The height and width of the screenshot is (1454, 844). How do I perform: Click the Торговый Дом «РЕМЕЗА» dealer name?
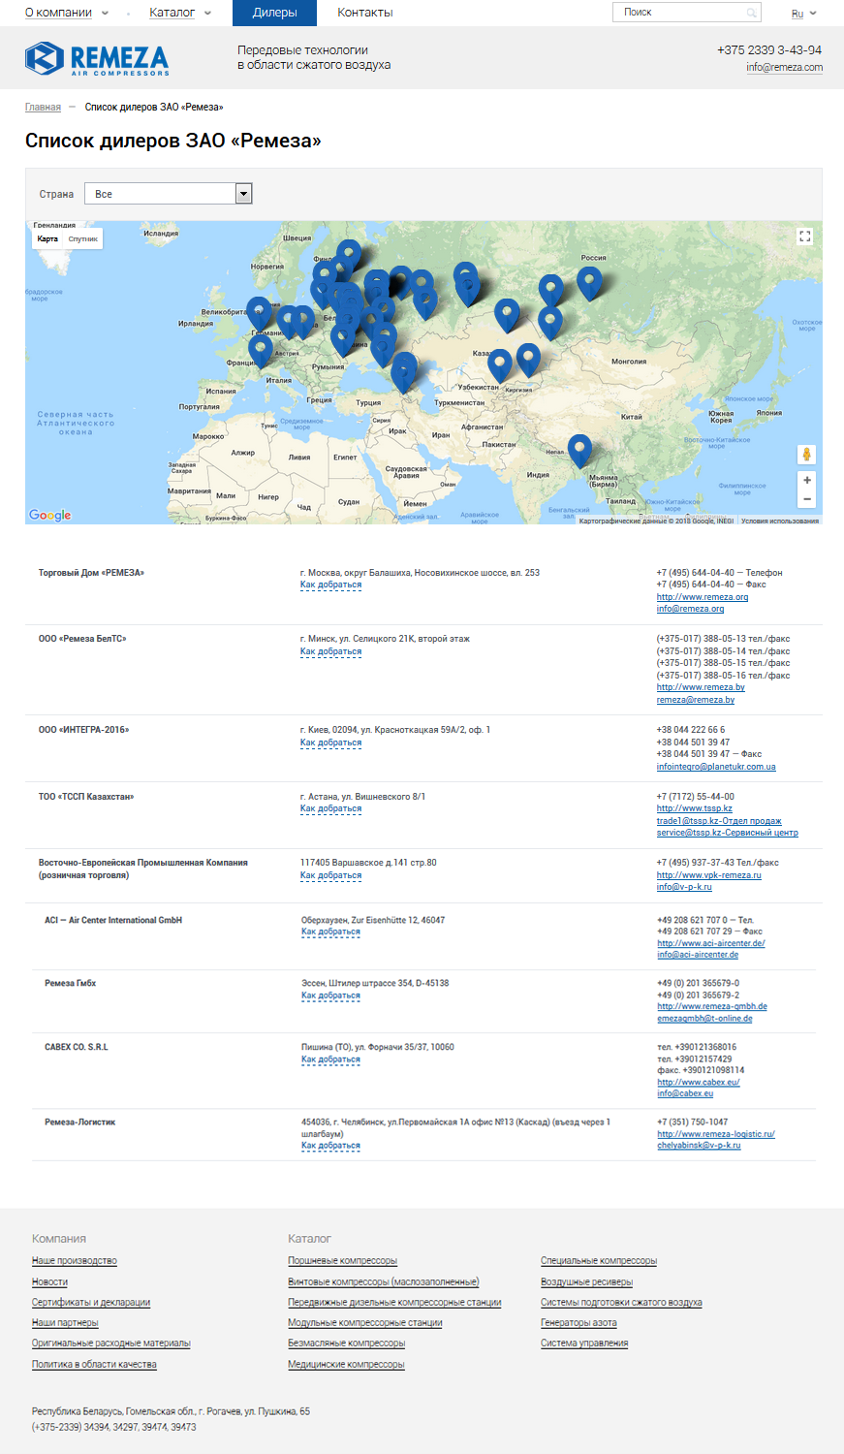91,573
